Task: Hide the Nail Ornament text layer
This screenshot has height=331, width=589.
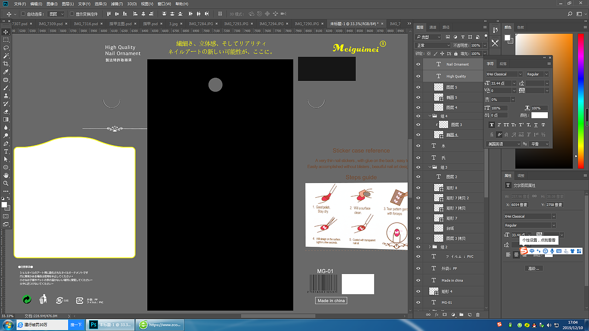Action: click(x=418, y=64)
